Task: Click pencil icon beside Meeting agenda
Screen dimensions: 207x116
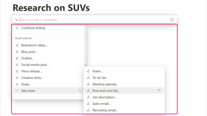Action: coord(88,84)
